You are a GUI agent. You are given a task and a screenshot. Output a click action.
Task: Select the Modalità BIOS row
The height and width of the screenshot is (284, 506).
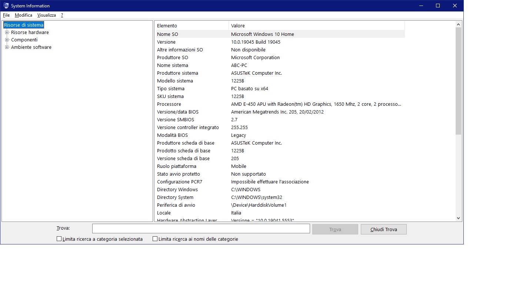click(x=280, y=135)
